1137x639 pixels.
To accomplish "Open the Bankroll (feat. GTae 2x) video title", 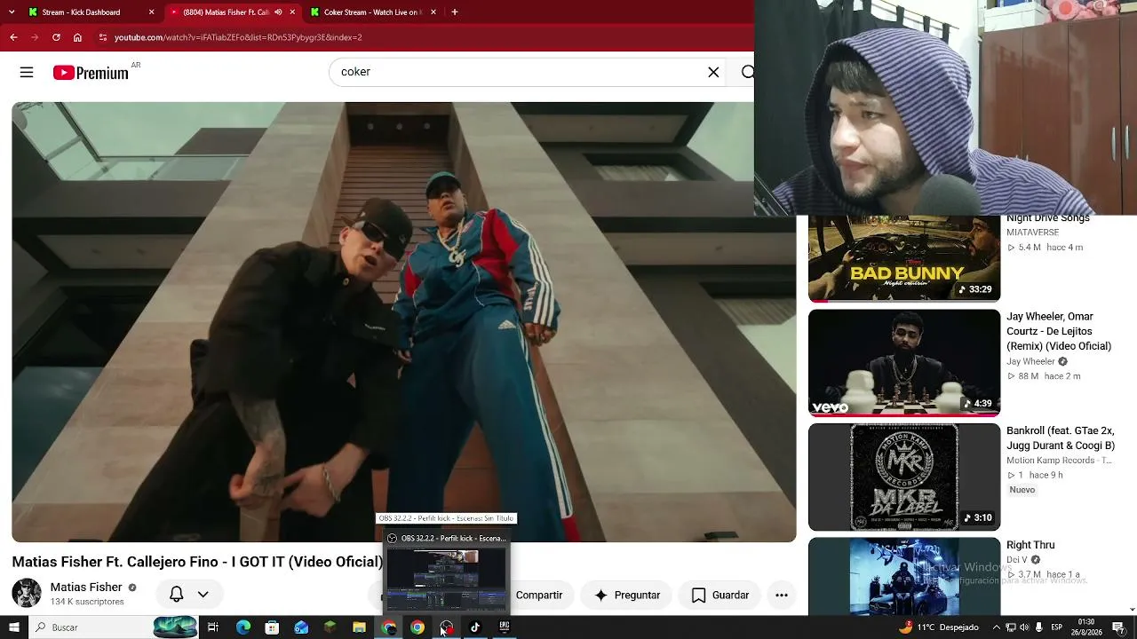I will coord(1061,438).
